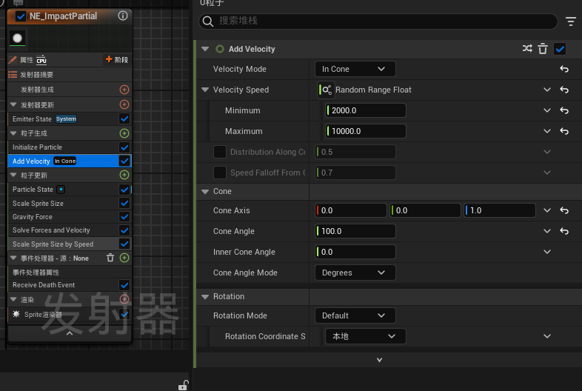Open NE_ImpactPartial emitter info icon

tap(123, 16)
